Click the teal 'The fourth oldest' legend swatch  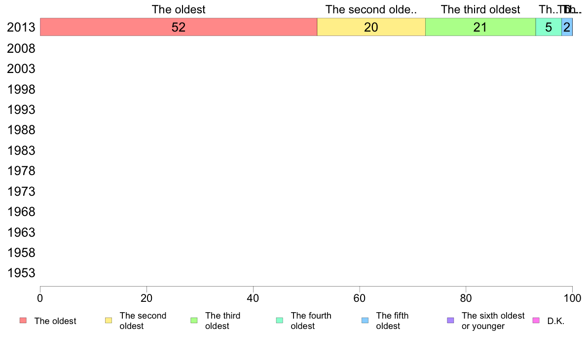point(280,321)
